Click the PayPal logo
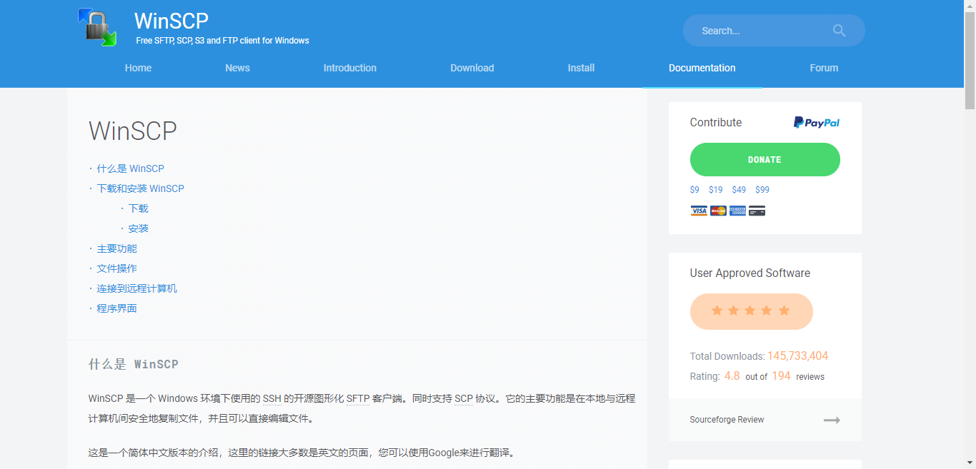Screen dimensions: 976x469 pos(816,122)
